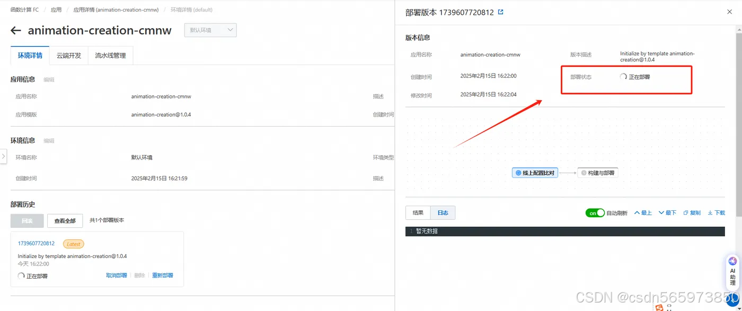
Task: Close the deployment version panel
Action: click(x=730, y=12)
